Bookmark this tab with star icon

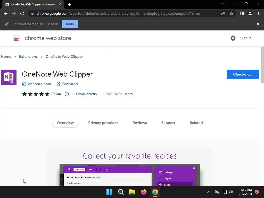point(232,13)
